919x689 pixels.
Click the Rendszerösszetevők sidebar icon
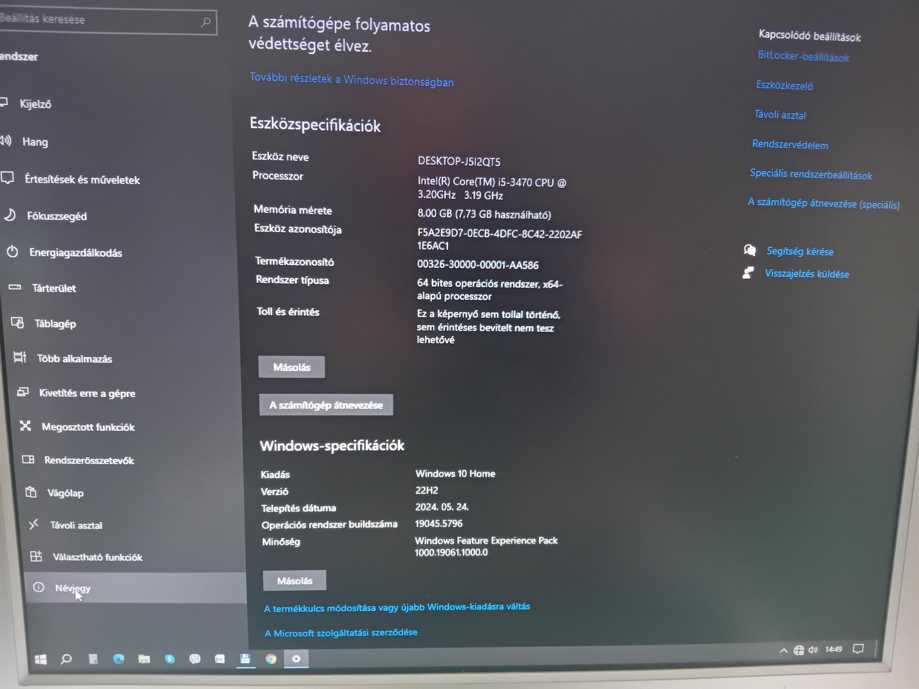click(28, 459)
